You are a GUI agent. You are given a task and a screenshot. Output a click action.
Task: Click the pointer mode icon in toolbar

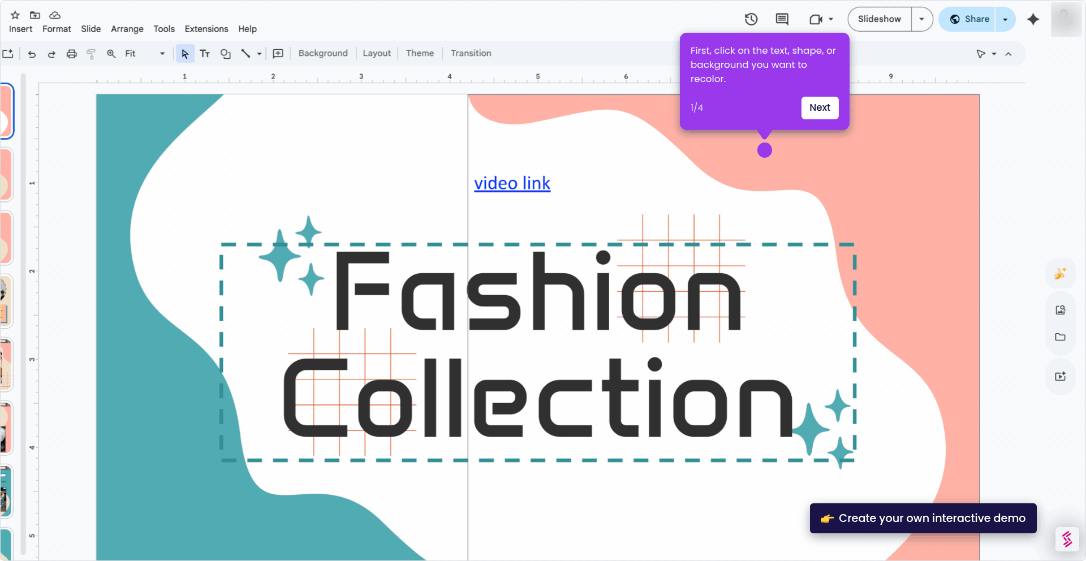[x=981, y=54]
